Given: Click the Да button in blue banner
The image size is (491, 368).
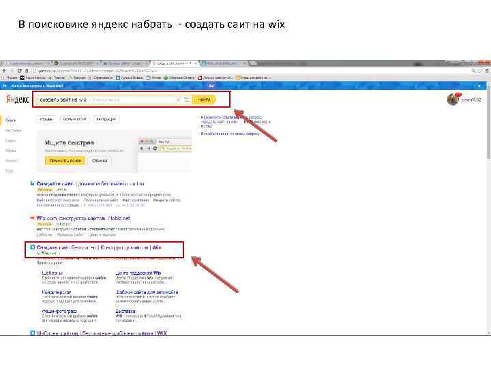Looking at the screenshot, I should (211, 85).
